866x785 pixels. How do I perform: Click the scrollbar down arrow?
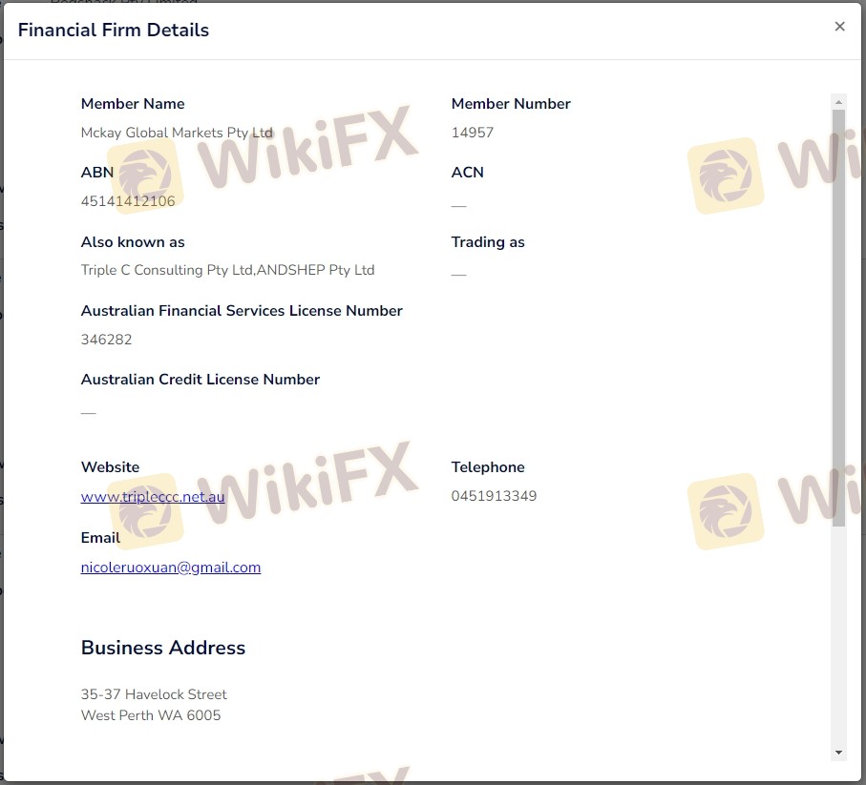click(x=838, y=752)
